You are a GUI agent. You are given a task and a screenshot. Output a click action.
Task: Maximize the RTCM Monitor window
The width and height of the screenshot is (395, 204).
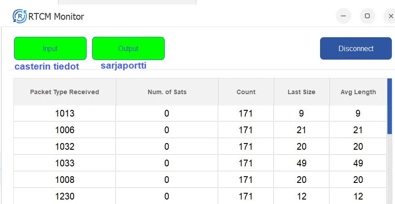coord(367,16)
